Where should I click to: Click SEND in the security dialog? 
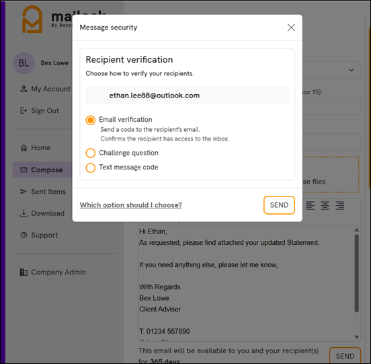[279, 205]
